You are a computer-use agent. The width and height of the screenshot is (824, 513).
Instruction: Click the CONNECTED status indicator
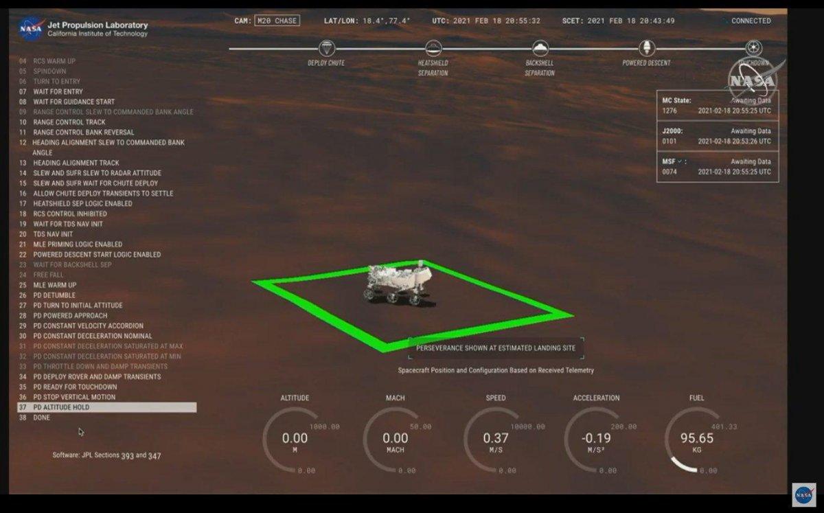point(750,21)
